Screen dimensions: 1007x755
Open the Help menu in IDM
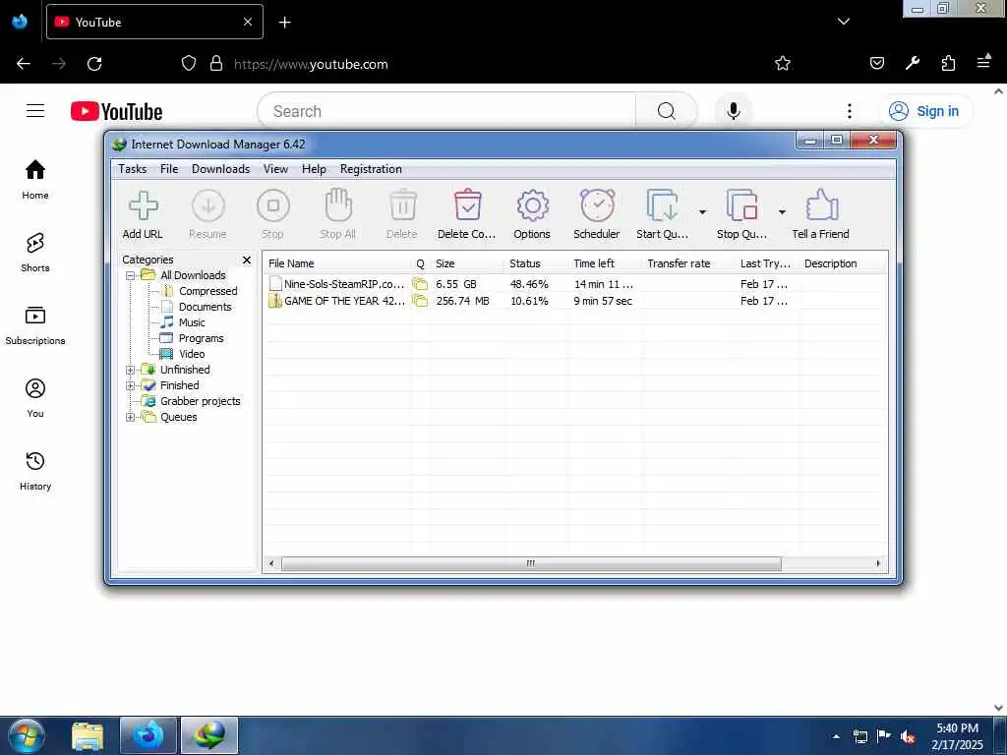pos(314,169)
